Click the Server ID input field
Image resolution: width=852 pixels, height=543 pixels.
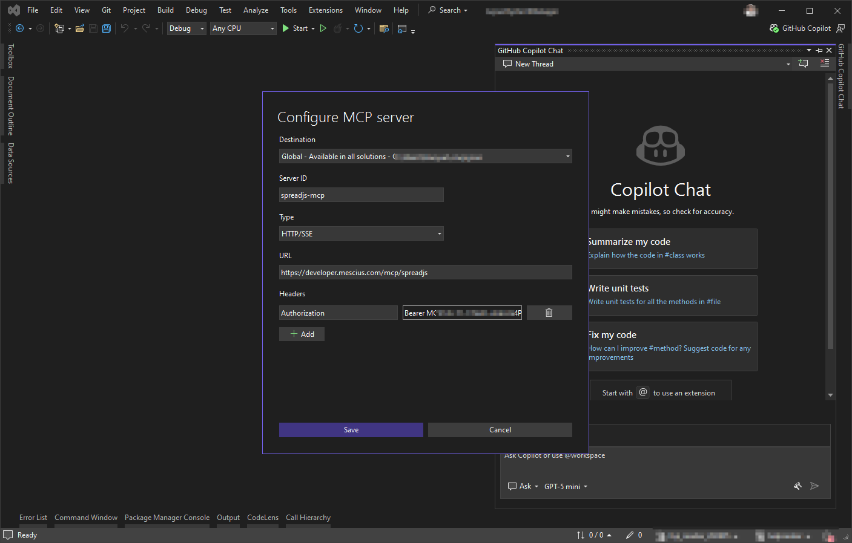(362, 195)
